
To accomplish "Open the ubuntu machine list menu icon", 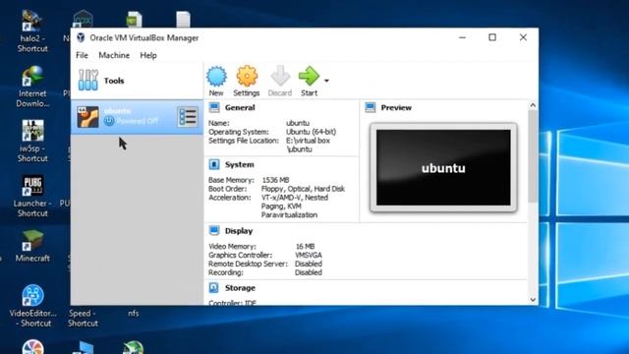I will coord(188,117).
